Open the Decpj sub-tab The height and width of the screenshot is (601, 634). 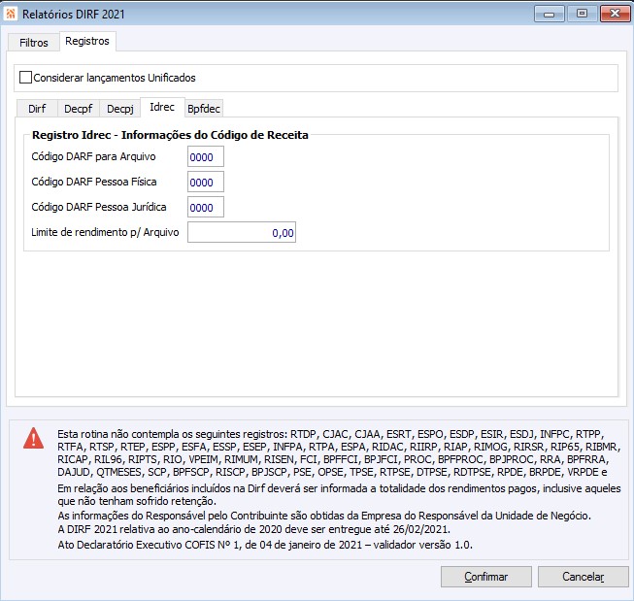click(120, 109)
